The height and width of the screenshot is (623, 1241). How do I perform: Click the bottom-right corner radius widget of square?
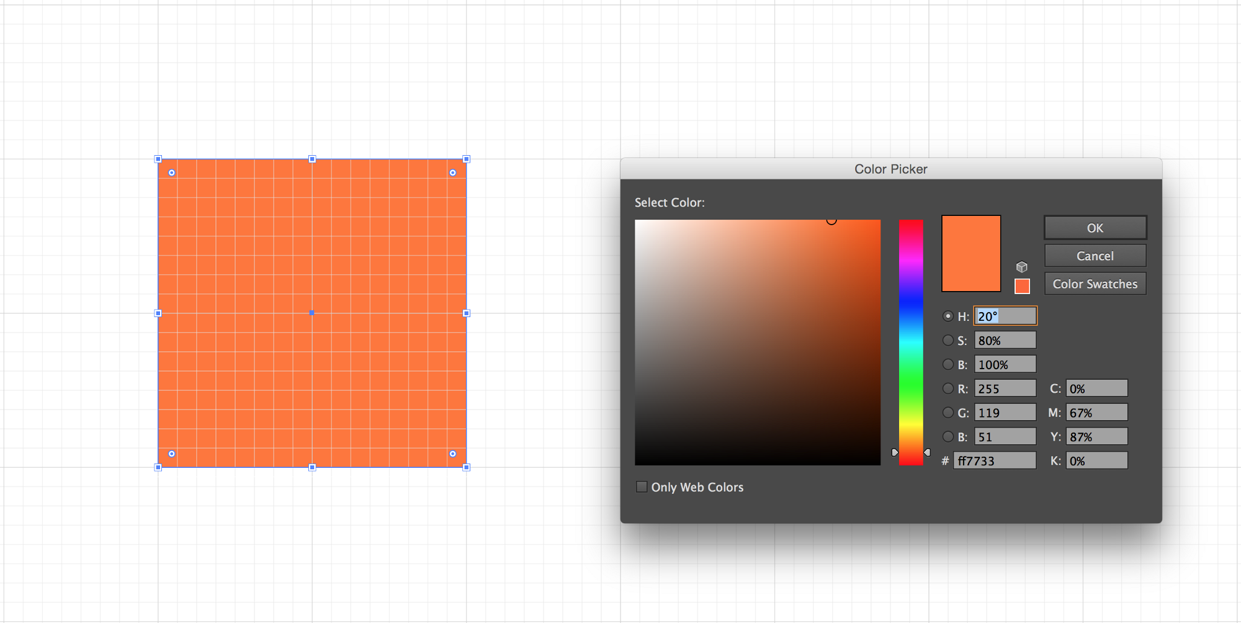[453, 454]
